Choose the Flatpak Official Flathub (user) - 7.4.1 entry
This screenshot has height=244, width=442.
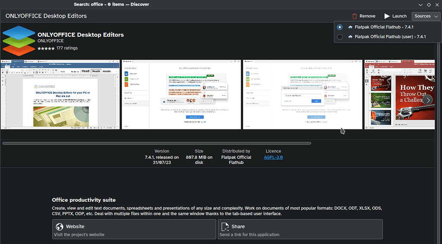click(390, 37)
